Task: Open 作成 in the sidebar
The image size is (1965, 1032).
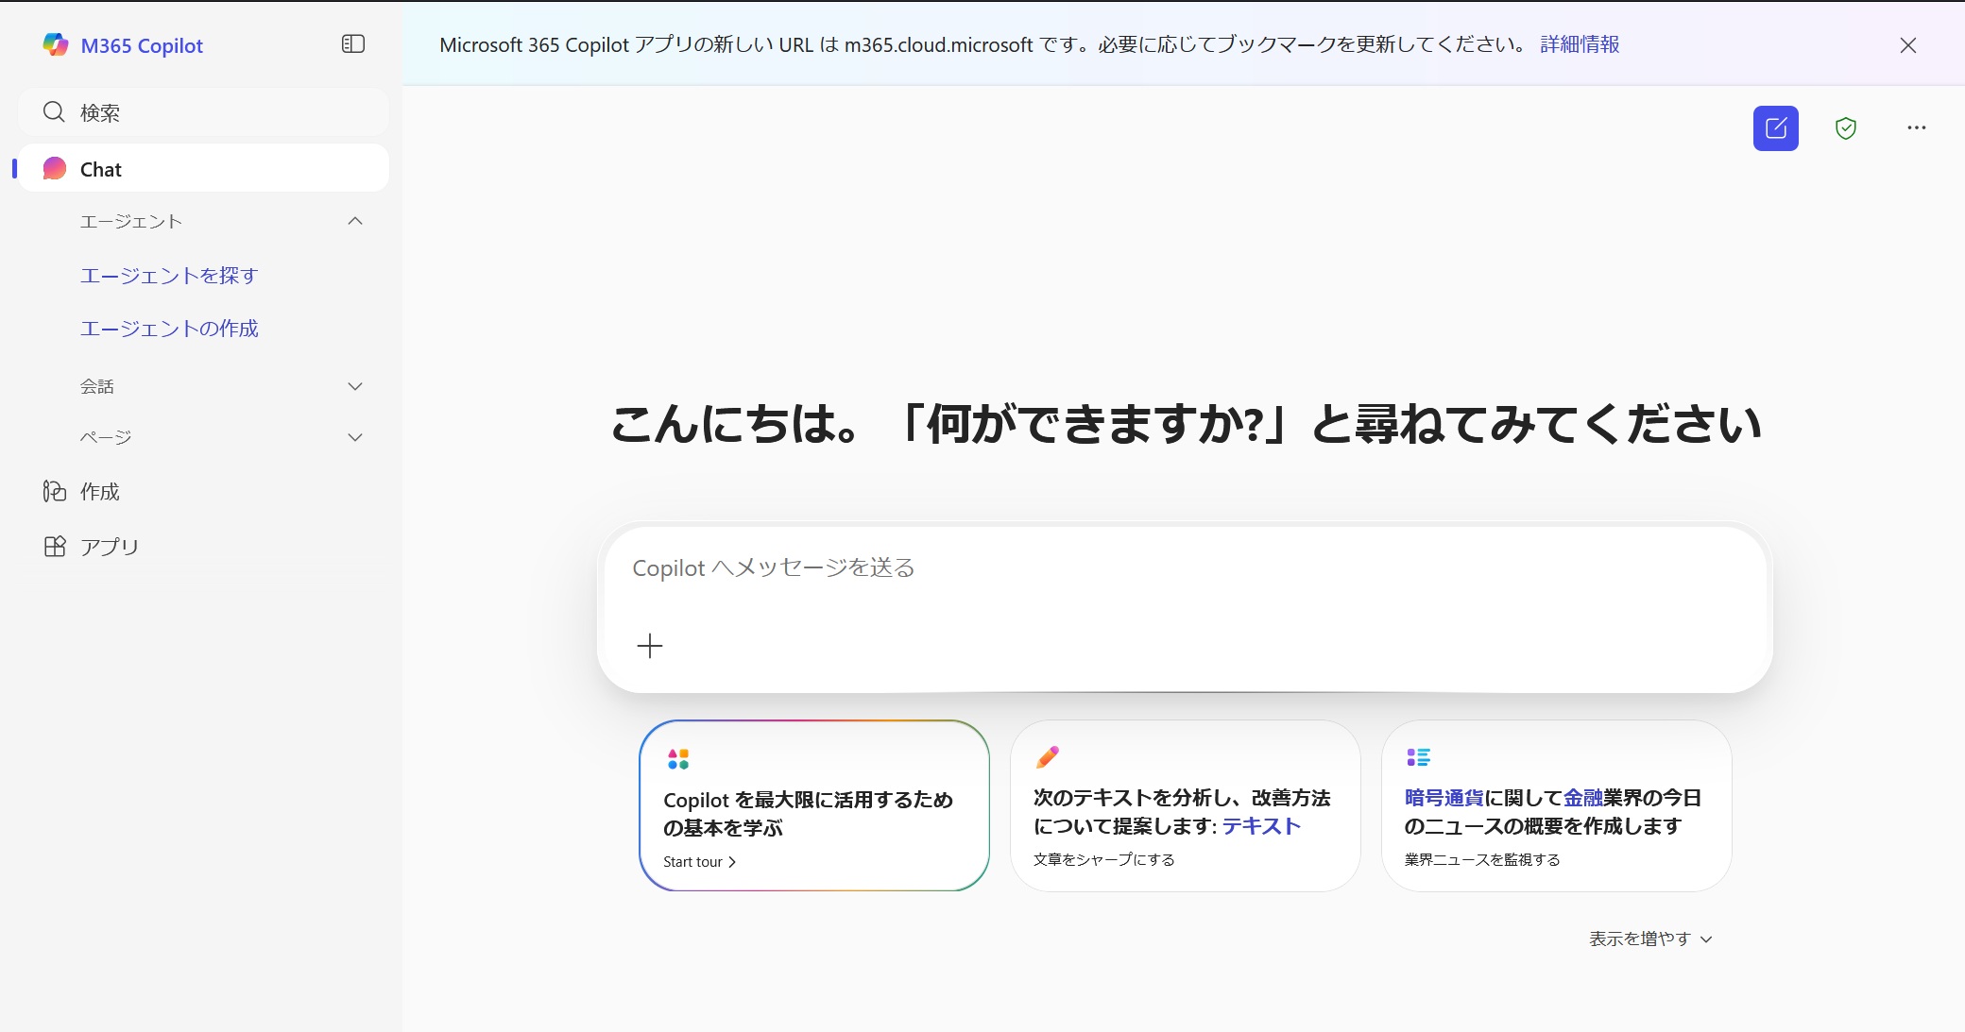Action: click(x=204, y=491)
